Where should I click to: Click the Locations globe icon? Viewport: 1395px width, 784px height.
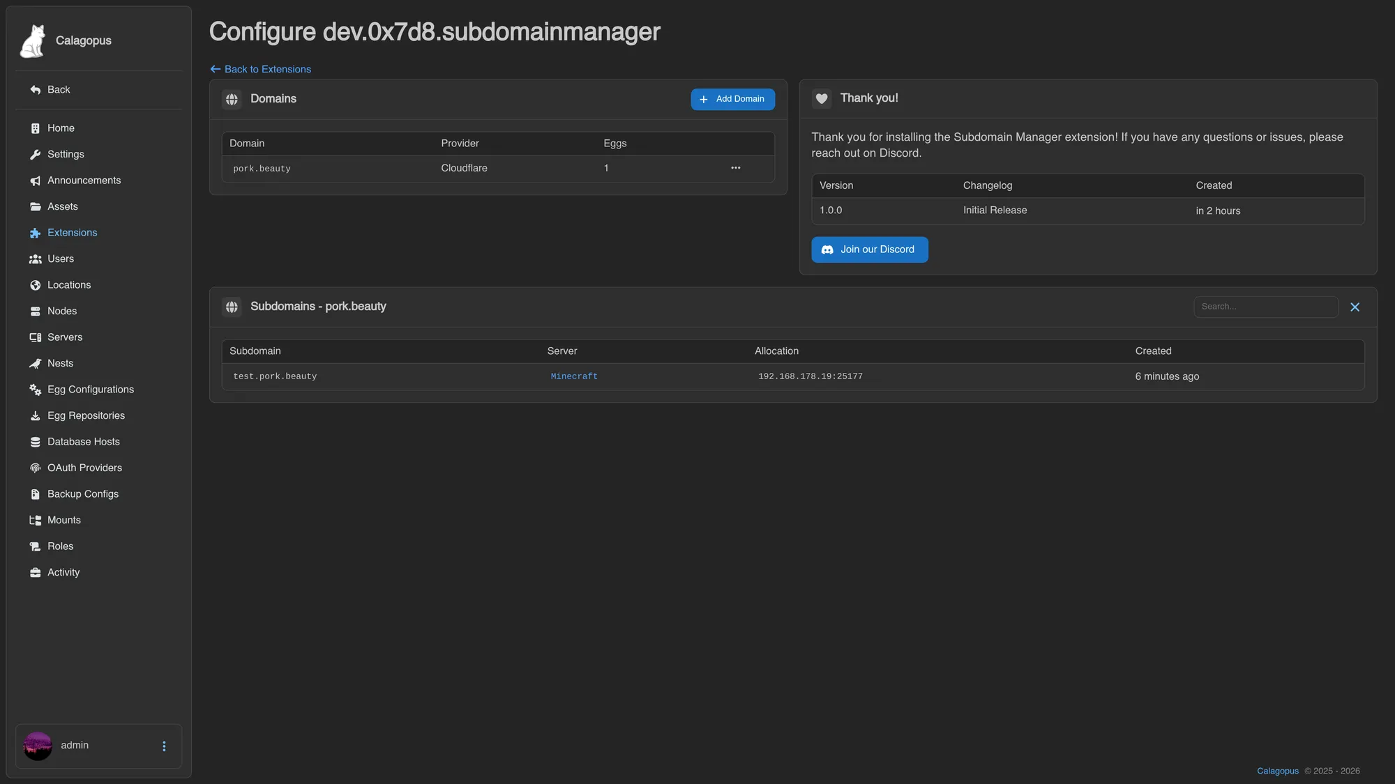36,285
